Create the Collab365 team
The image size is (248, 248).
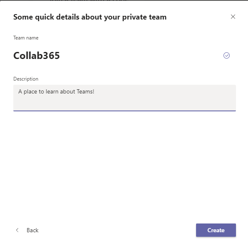[x=216, y=230]
